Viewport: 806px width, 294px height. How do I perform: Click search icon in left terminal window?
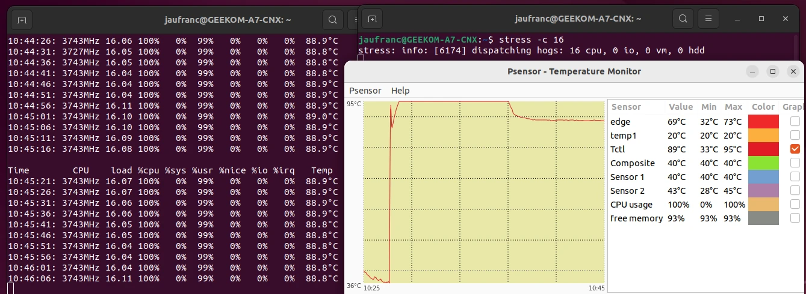coord(332,19)
